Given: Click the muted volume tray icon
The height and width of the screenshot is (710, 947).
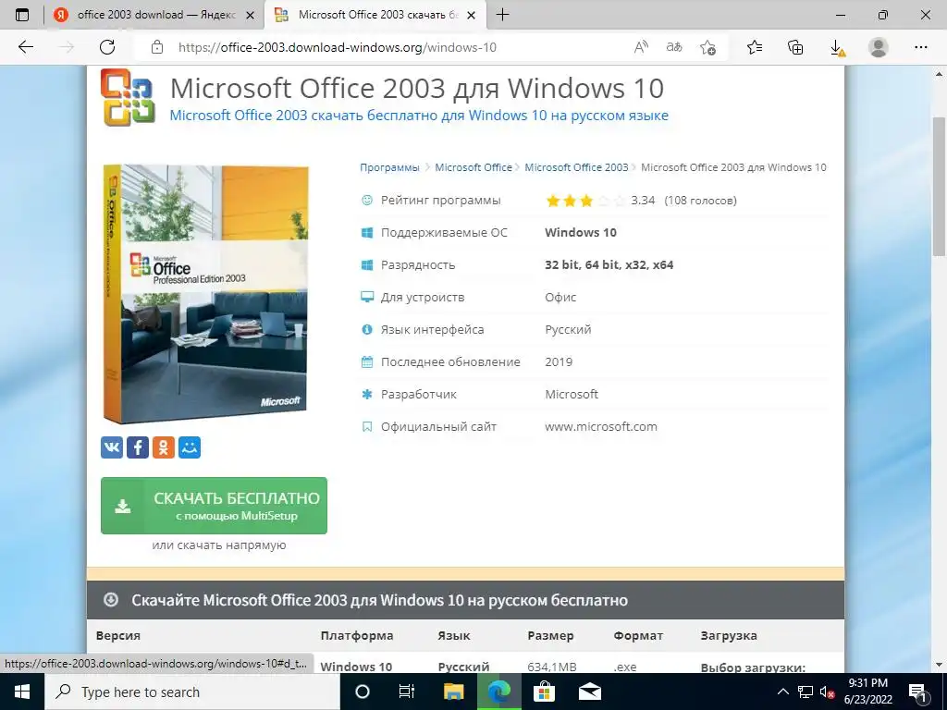Looking at the screenshot, I should 828,692.
